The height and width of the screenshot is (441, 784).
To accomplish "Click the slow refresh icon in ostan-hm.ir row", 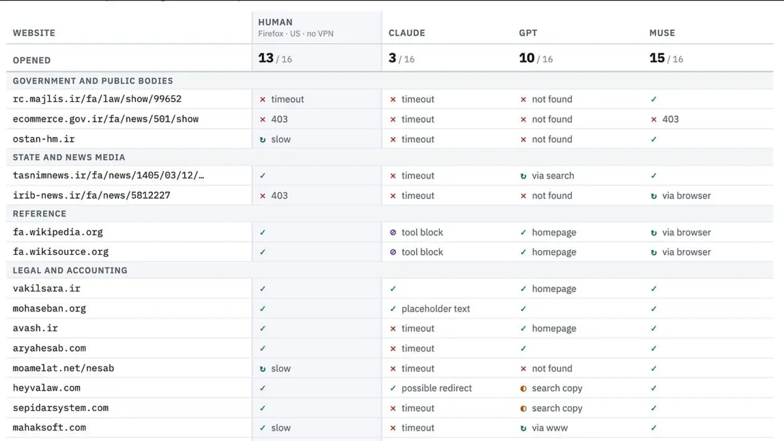I will coord(263,139).
